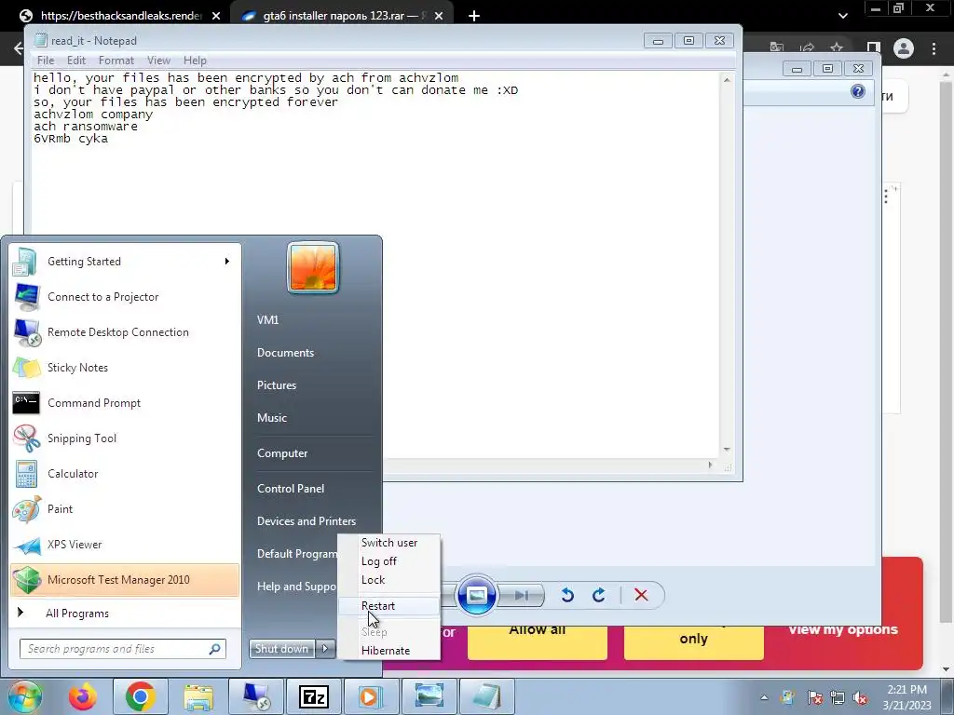The width and height of the screenshot is (954, 715).
Task: Click the volume muted tray icon
Action: (x=860, y=697)
